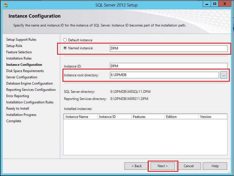Click the Instance root directory field
Image resolution: width=234 pixels, height=176 pixels.
click(x=164, y=75)
